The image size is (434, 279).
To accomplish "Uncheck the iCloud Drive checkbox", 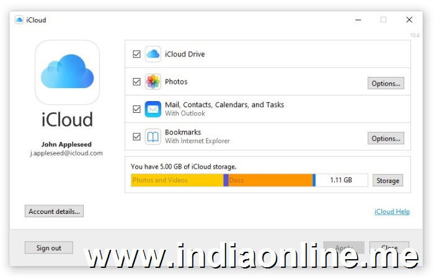I will 137,54.
